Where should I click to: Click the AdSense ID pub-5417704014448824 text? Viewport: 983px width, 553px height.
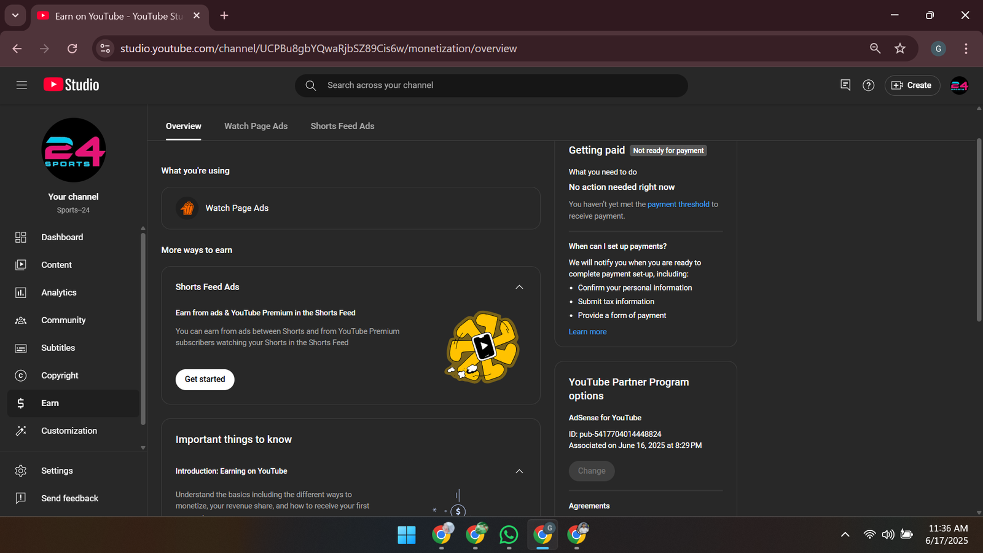[x=615, y=434]
